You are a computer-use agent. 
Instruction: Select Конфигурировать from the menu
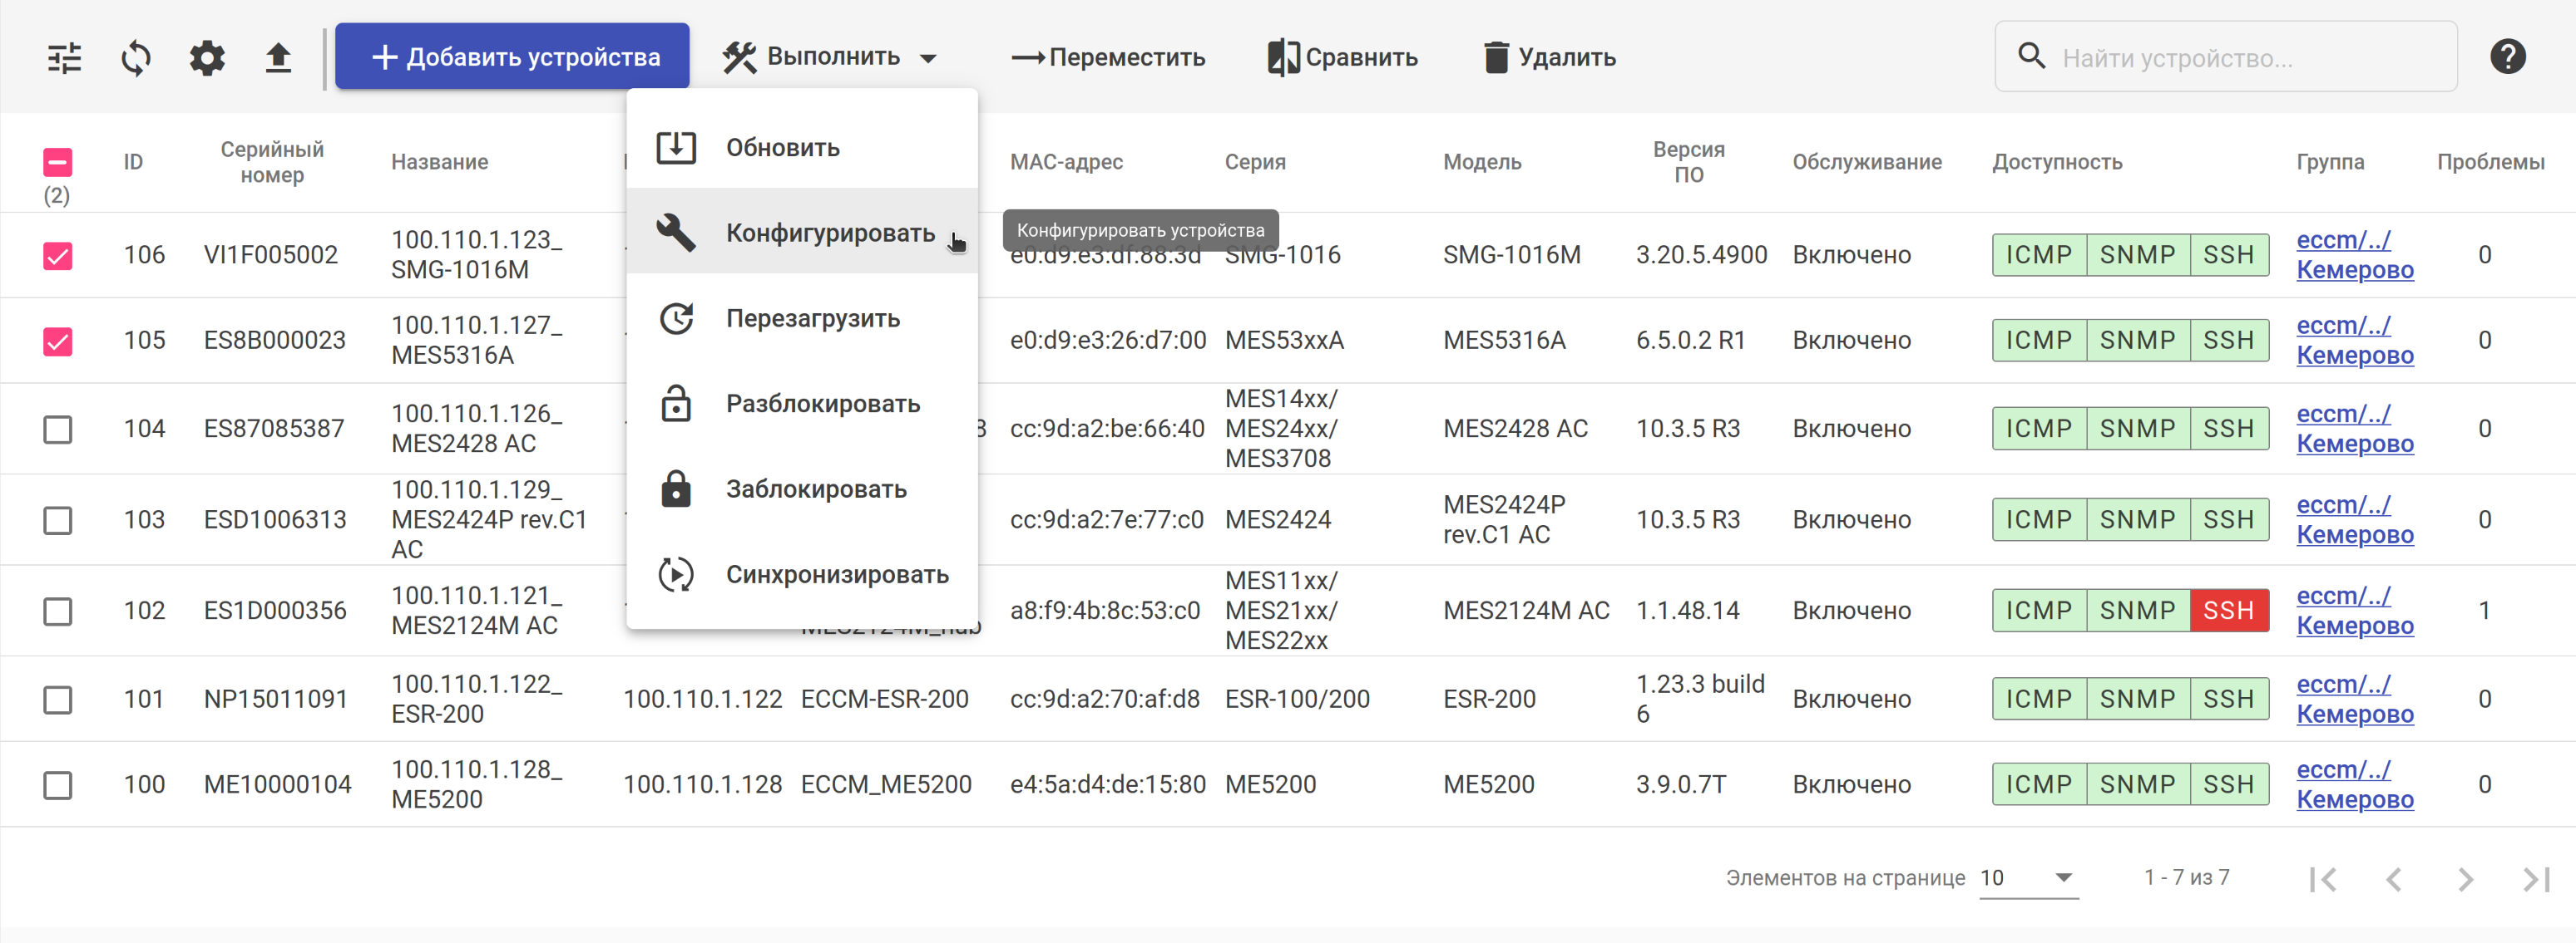pyautogui.click(x=829, y=233)
